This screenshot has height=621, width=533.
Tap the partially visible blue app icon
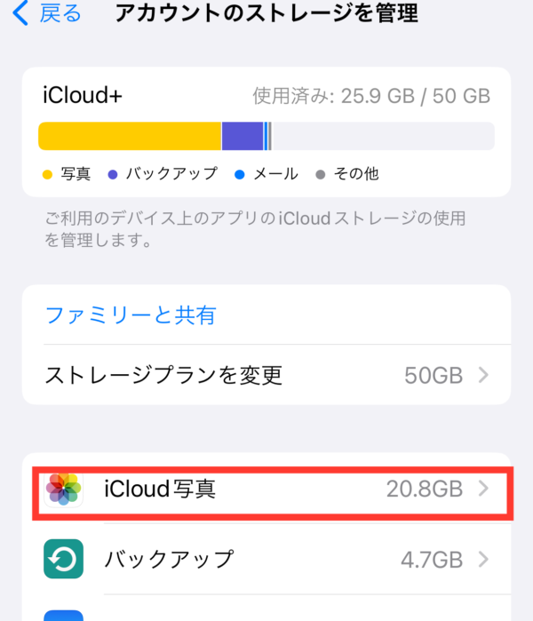click(x=63, y=616)
